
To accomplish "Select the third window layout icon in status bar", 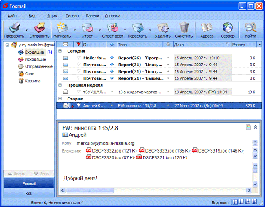I will 248,202.
